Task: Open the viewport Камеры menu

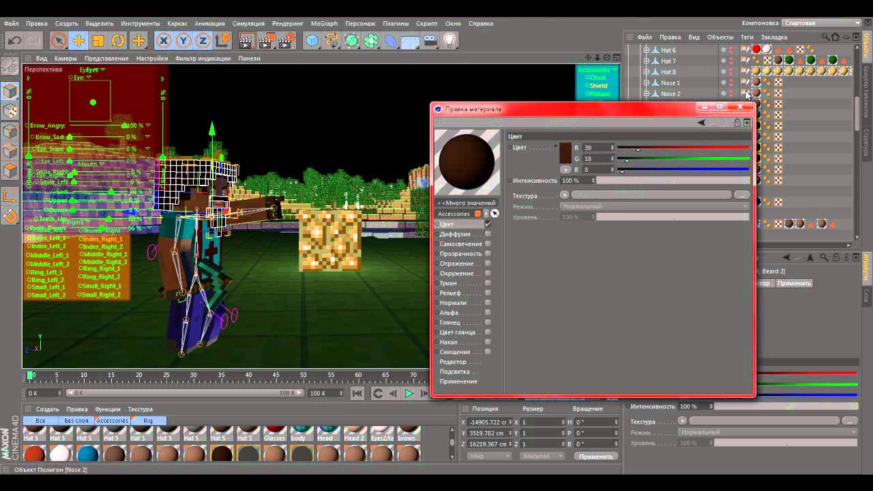Action: [x=65, y=59]
